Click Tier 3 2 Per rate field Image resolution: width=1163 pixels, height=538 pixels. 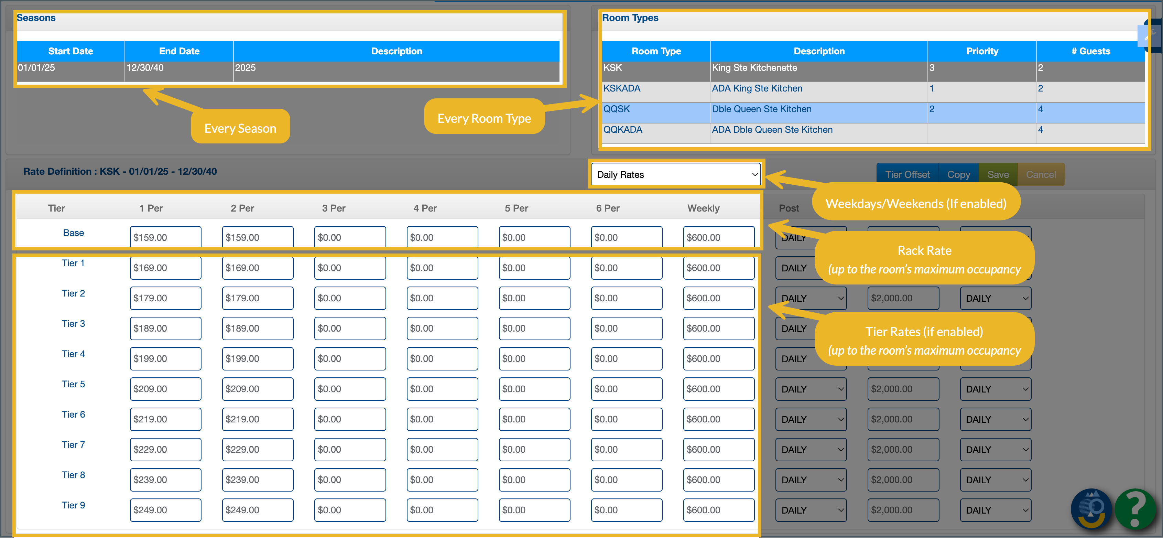click(257, 329)
